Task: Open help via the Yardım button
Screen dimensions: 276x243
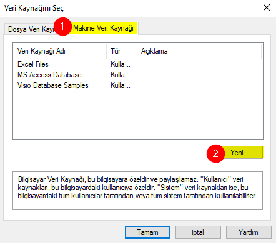Action: pyautogui.click(x=249, y=232)
